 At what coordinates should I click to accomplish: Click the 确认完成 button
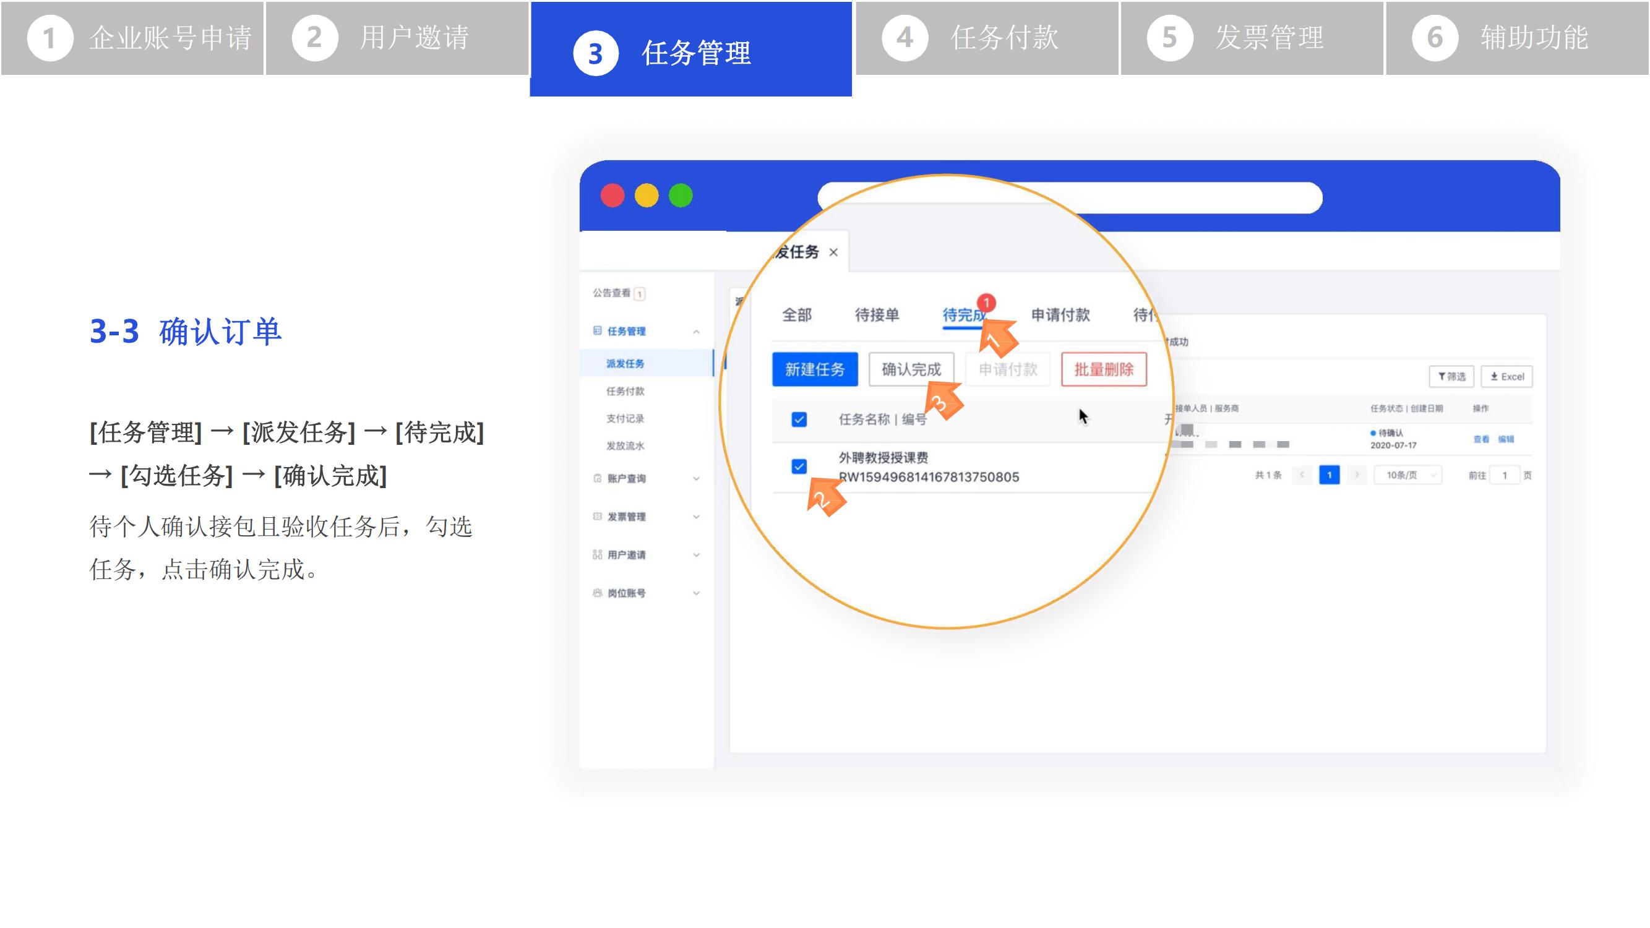(911, 369)
